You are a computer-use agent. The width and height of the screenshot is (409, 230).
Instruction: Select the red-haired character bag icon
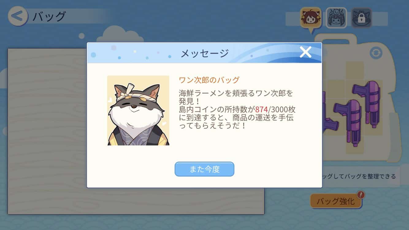[x=311, y=18]
